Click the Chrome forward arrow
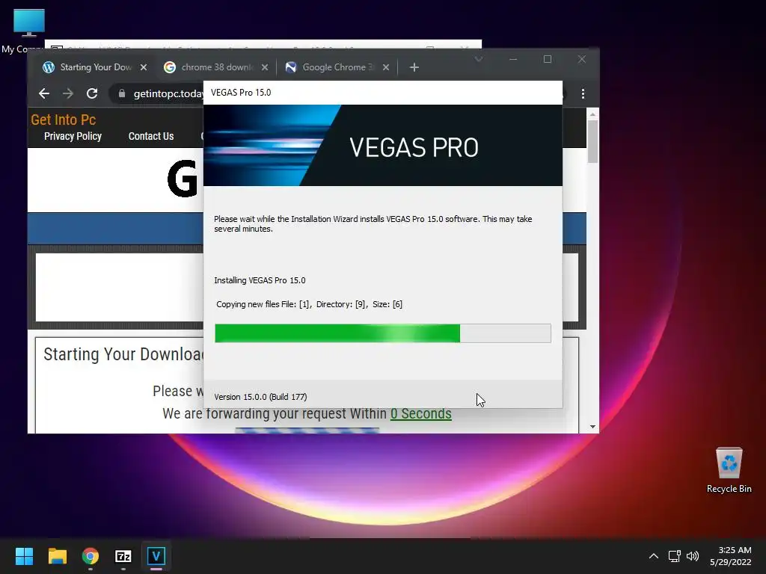Screen dimensions: 766x574 coord(68,93)
